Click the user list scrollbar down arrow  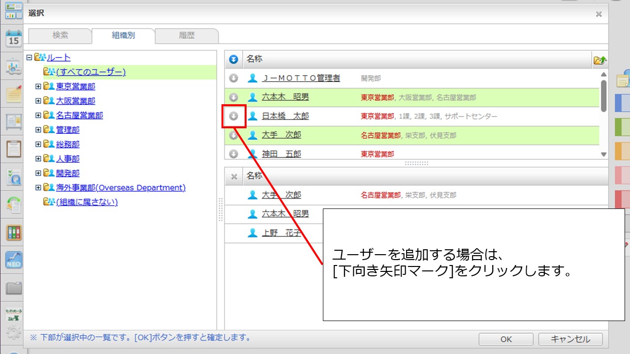(x=604, y=154)
